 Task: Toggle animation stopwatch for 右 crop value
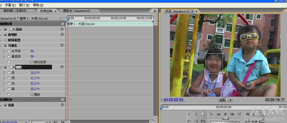[9, 84]
